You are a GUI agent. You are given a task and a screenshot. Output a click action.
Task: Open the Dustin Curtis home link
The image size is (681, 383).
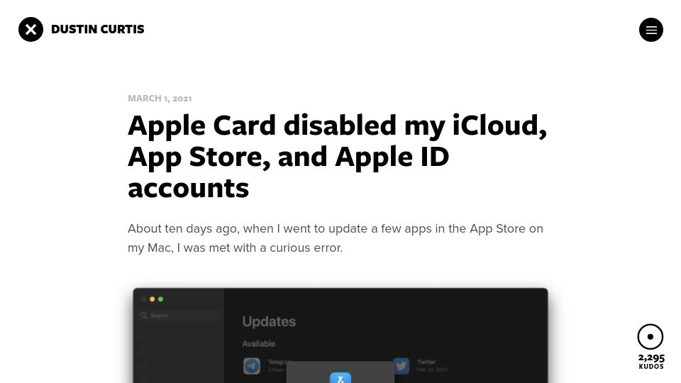98,29
